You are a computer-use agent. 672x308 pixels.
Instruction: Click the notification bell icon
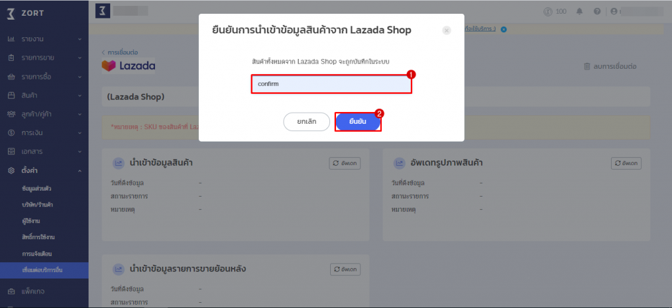click(579, 12)
